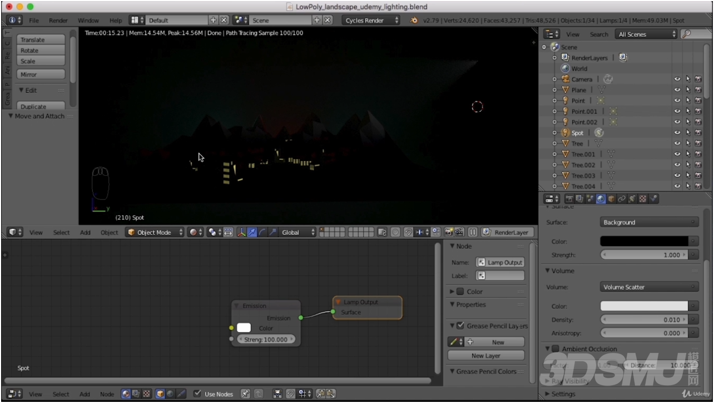Image resolution: width=714 pixels, height=403 pixels.
Task: Copy selected nodes to clipboard icon
Action: click(x=320, y=394)
